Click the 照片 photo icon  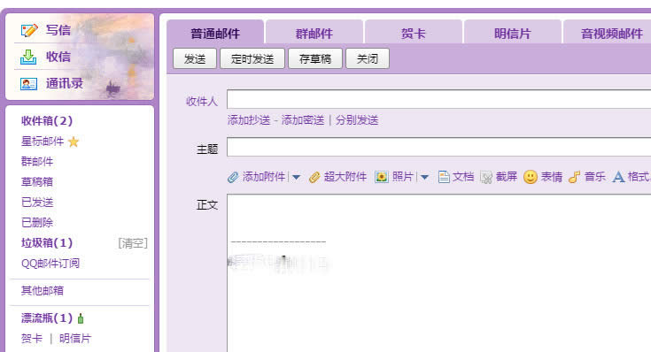click(381, 178)
